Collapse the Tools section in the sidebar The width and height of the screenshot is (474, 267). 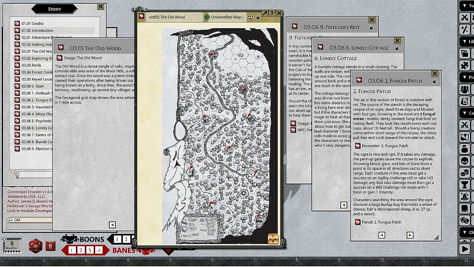point(466,6)
